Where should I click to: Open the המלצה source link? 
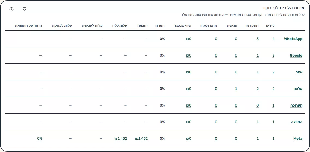tap(297, 122)
